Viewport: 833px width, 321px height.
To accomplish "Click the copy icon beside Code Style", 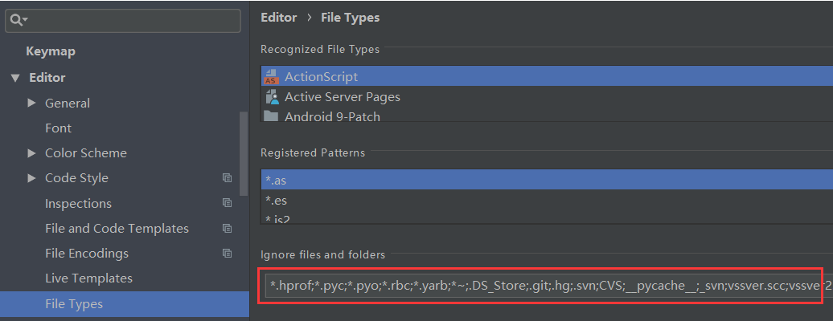I will (x=228, y=178).
